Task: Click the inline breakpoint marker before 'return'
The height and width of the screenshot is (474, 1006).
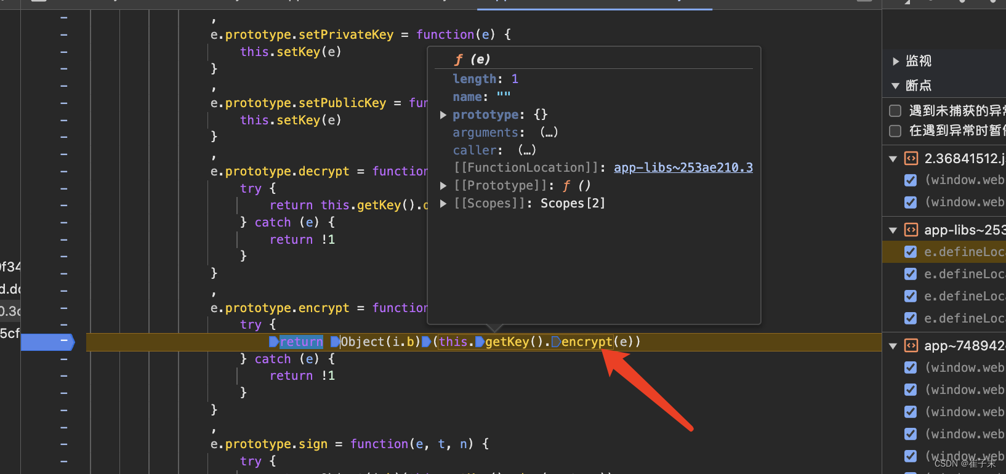Action: pyautogui.click(x=274, y=342)
